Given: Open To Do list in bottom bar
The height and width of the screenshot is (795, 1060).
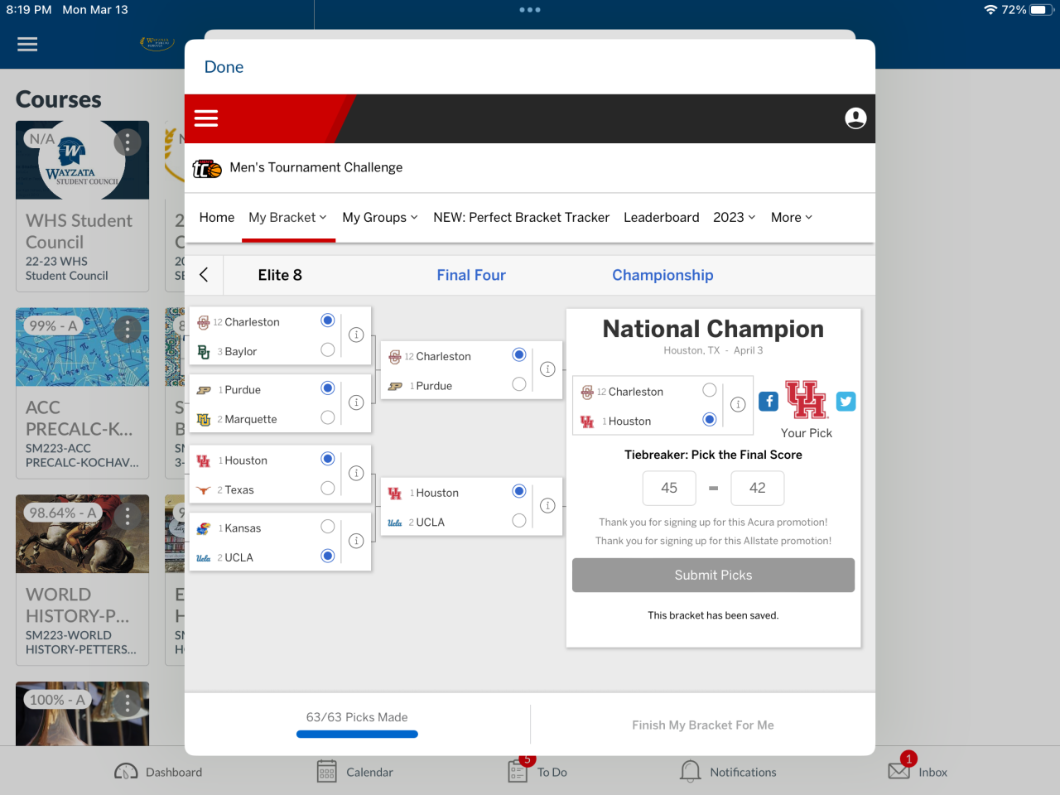Looking at the screenshot, I should click(537, 770).
